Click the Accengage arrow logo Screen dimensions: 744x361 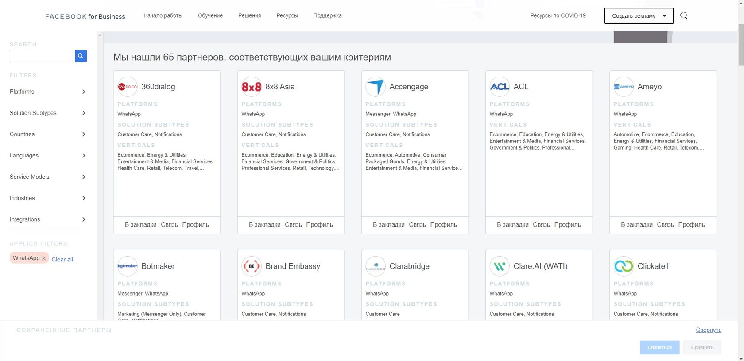point(376,87)
